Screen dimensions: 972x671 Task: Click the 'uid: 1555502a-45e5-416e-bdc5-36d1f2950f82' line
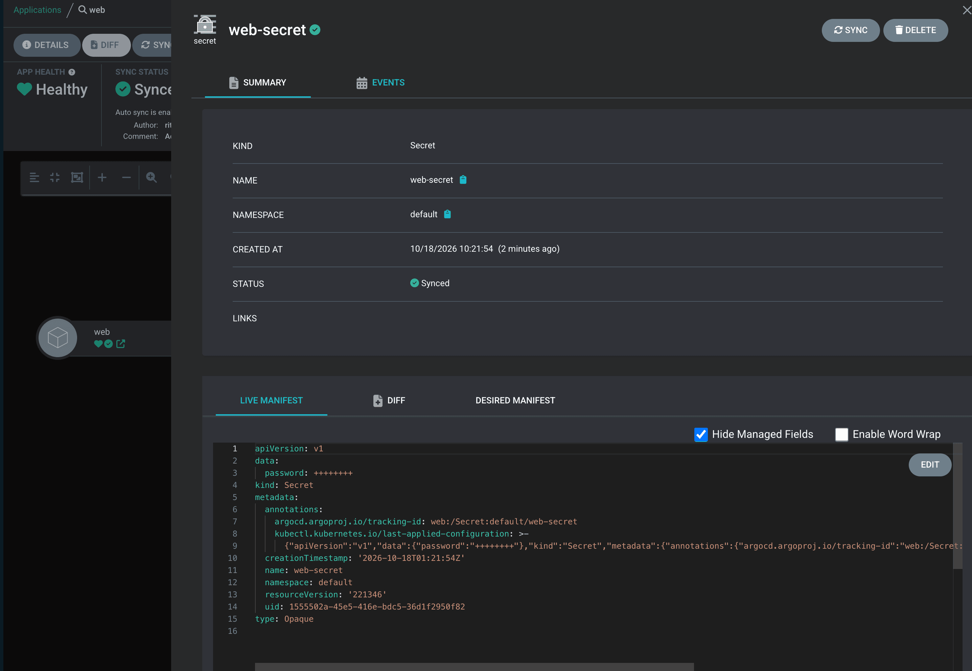point(364,607)
